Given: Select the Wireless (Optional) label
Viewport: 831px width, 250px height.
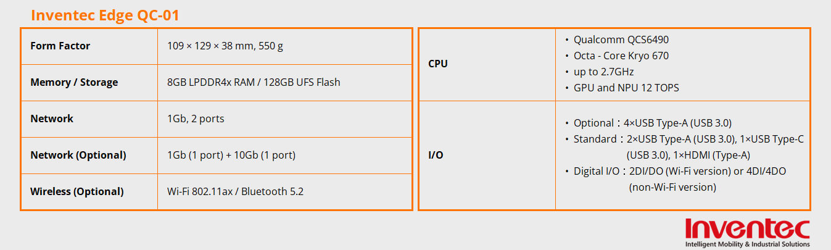Looking at the screenshot, I should [x=77, y=191].
